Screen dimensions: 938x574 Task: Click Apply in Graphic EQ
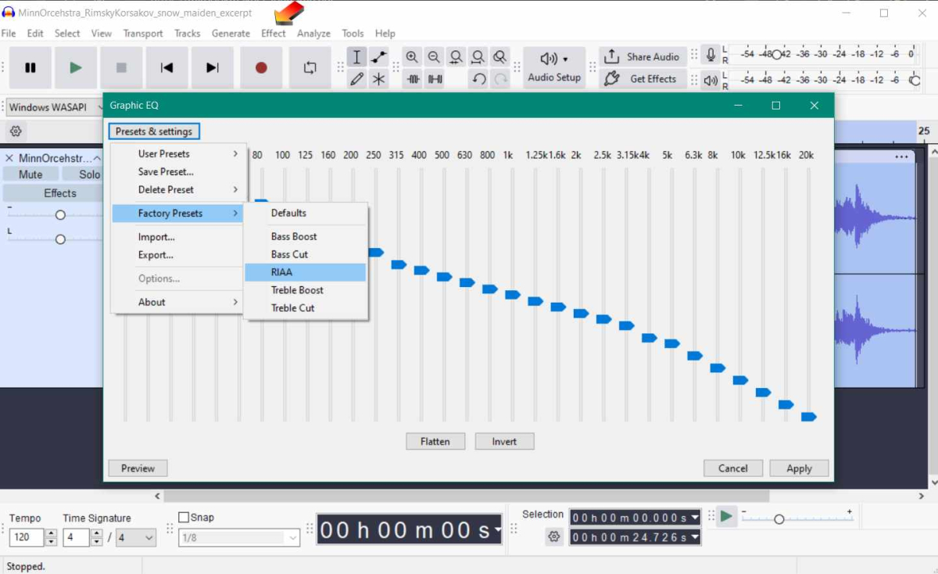(x=799, y=468)
